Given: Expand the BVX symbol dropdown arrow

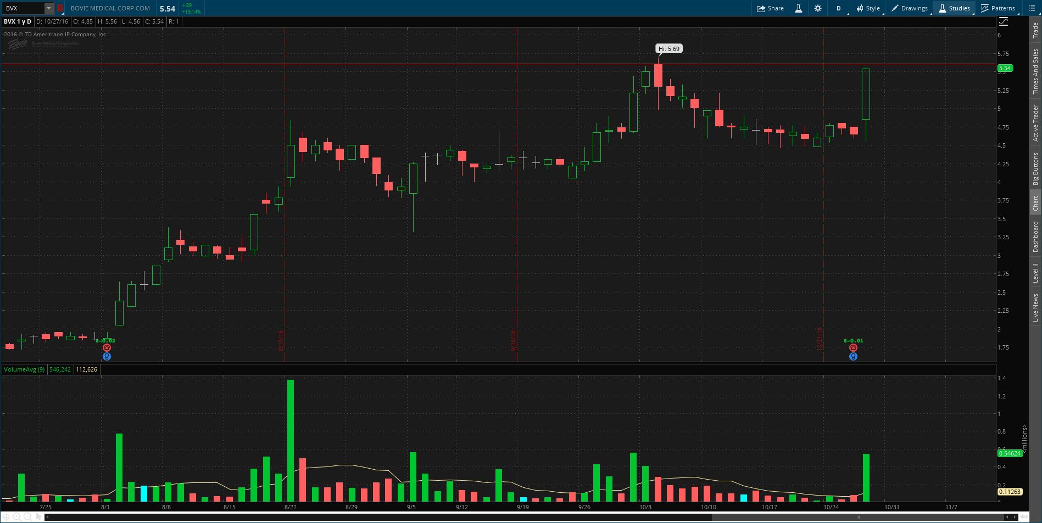Looking at the screenshot, I should (x=49, y=8).
